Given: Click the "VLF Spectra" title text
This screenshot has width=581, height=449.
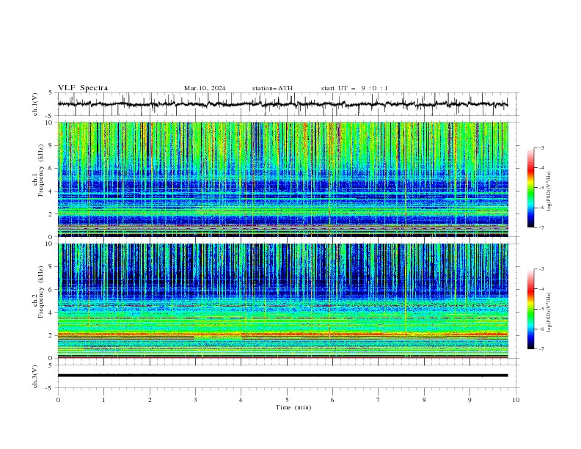Looking at the screenshot, I should tap(83, 88).
